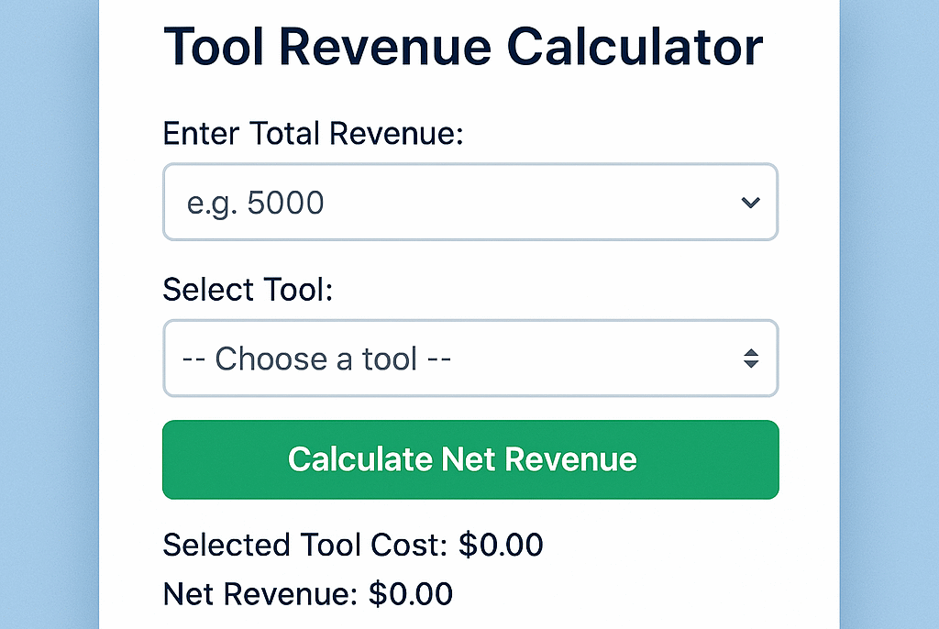Click the $0.00 Net Revenue value
The image size is (939, 629).
[x=411, y=594]
